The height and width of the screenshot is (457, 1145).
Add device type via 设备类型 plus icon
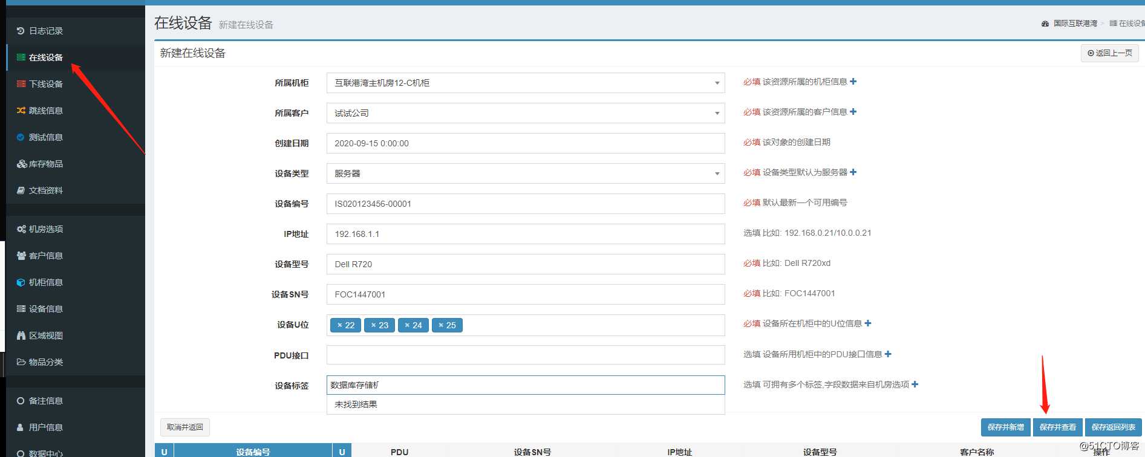point(853,172)
